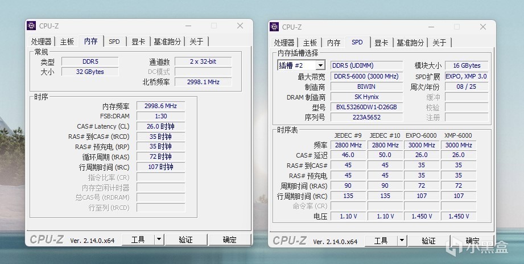
Task: Click the 26.0 时钟 CAS latency value
Action: [x=161, y=126]
